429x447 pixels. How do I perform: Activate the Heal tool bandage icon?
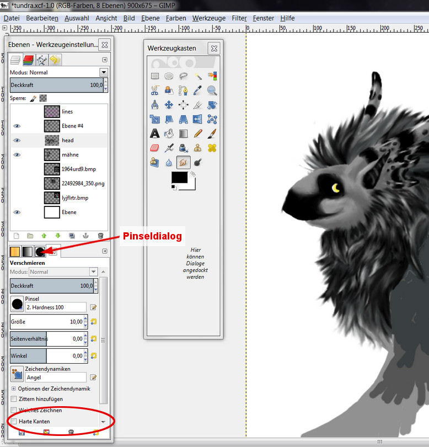[212, 148]
